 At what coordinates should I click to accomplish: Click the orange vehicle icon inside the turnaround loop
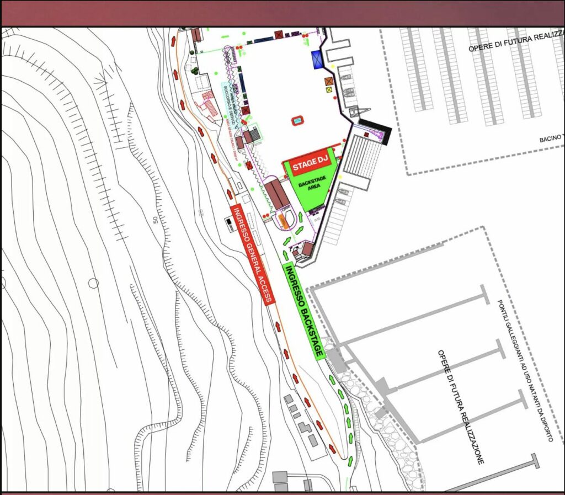click(x=284, y=221)
